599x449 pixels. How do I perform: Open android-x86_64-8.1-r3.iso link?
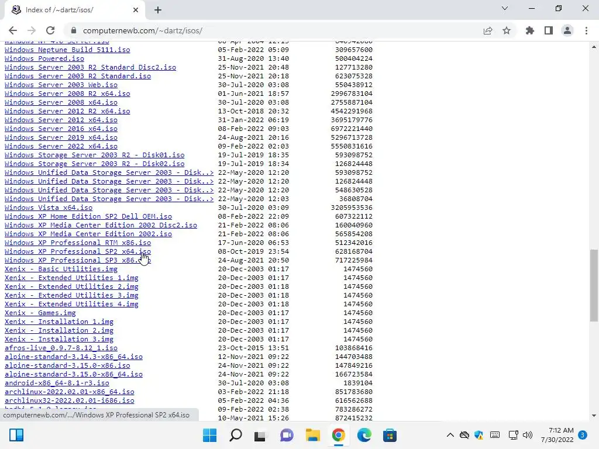pos(57,383)
